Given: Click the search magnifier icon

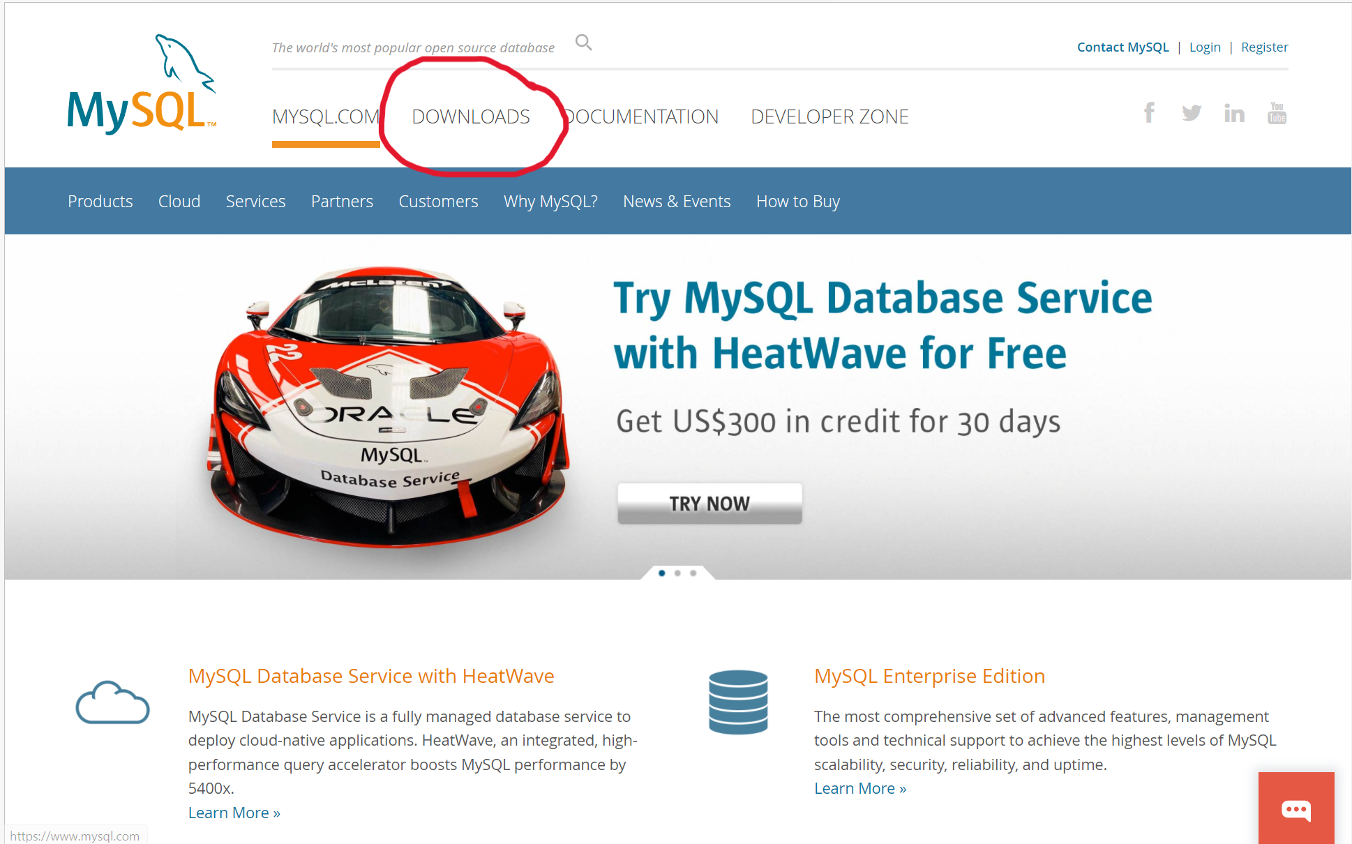Looking at the screenshot, I should point(583,43).
